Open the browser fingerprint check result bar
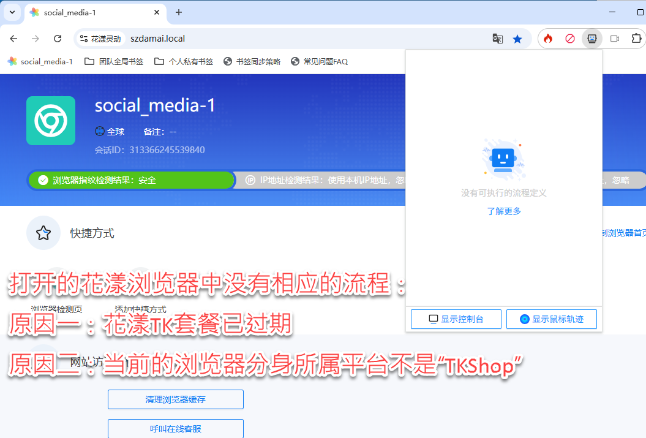 click(x=131, y=180)
